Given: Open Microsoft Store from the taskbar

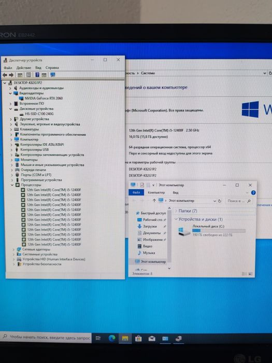Looking at the screenshot, I should [138, 339].
